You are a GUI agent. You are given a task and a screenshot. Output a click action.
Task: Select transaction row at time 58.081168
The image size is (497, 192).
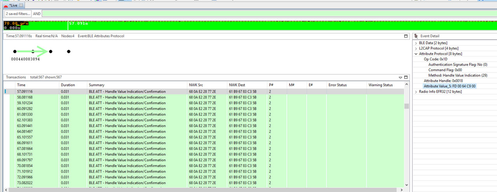(204, 97)
